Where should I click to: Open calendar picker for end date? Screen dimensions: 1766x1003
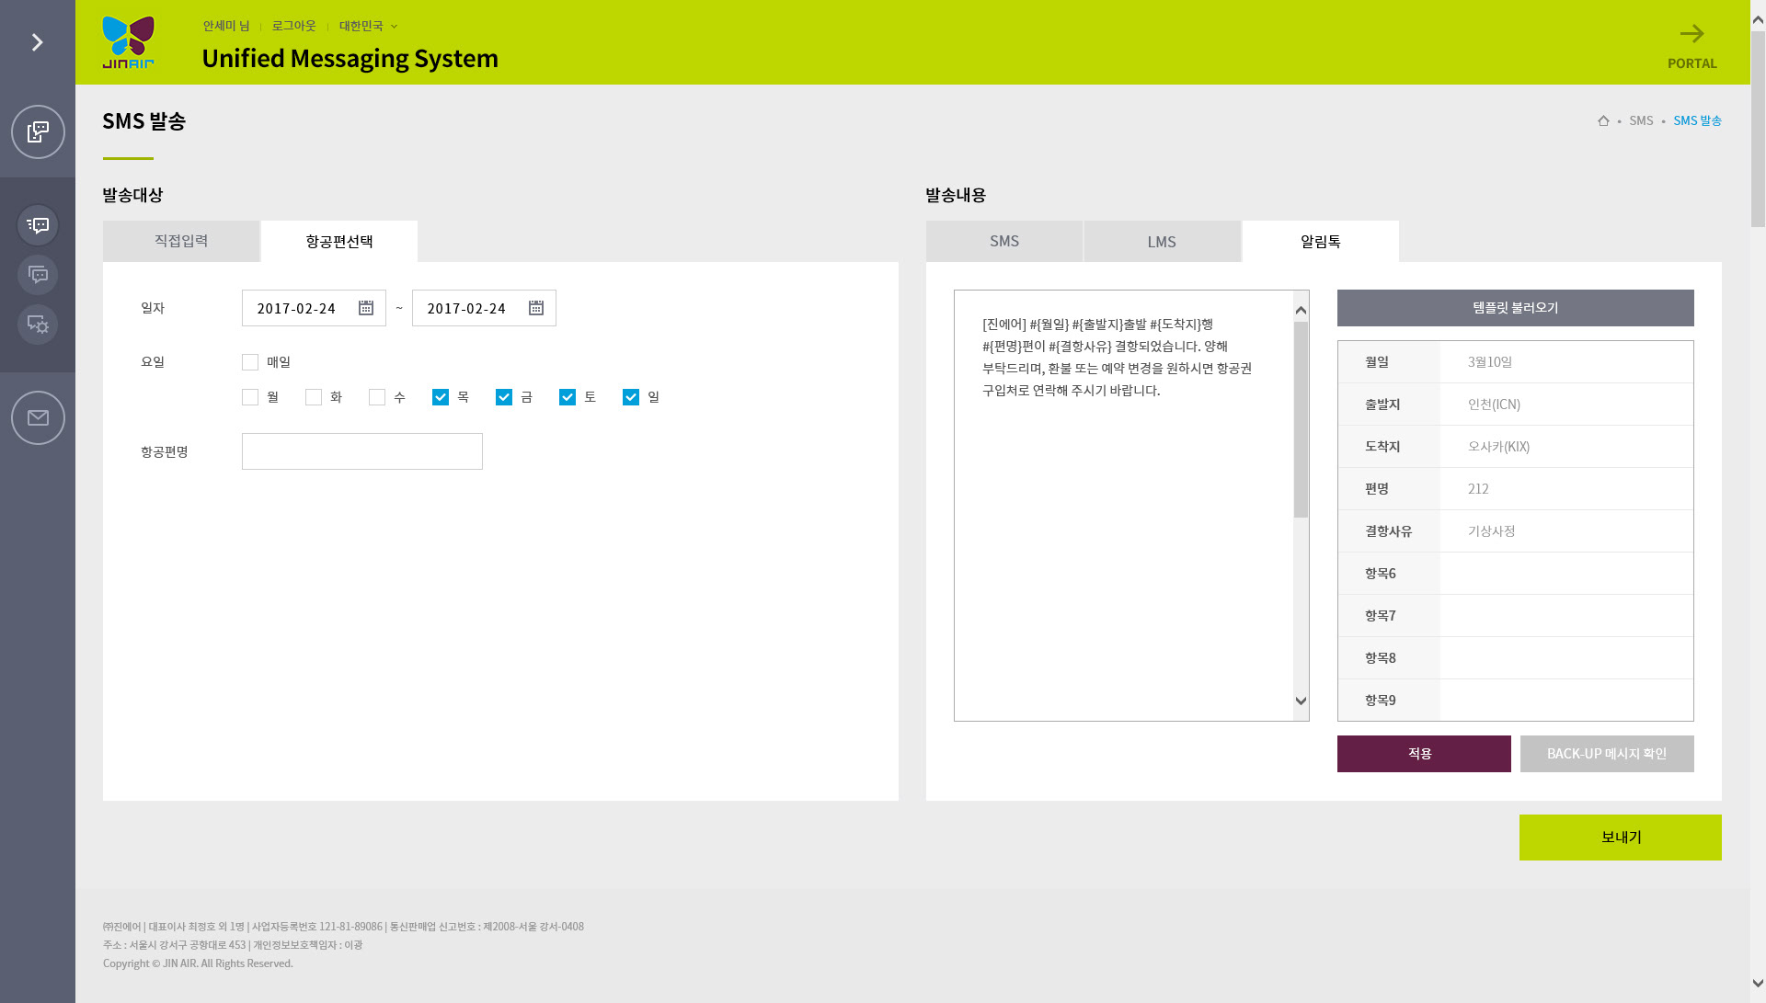click(536, 308)
